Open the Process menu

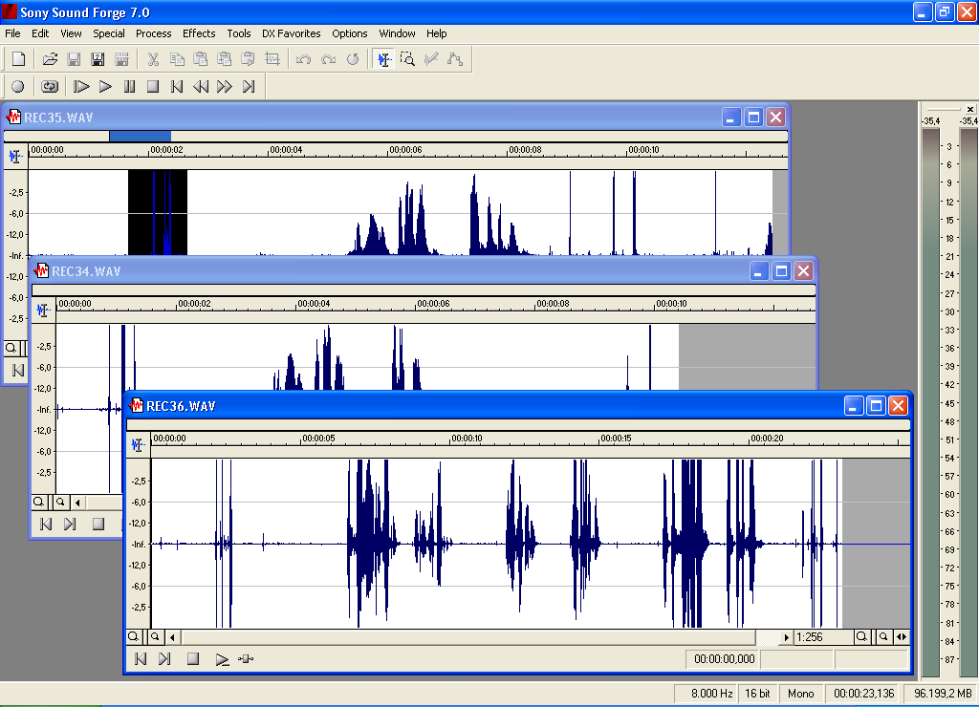coord(153,33)
